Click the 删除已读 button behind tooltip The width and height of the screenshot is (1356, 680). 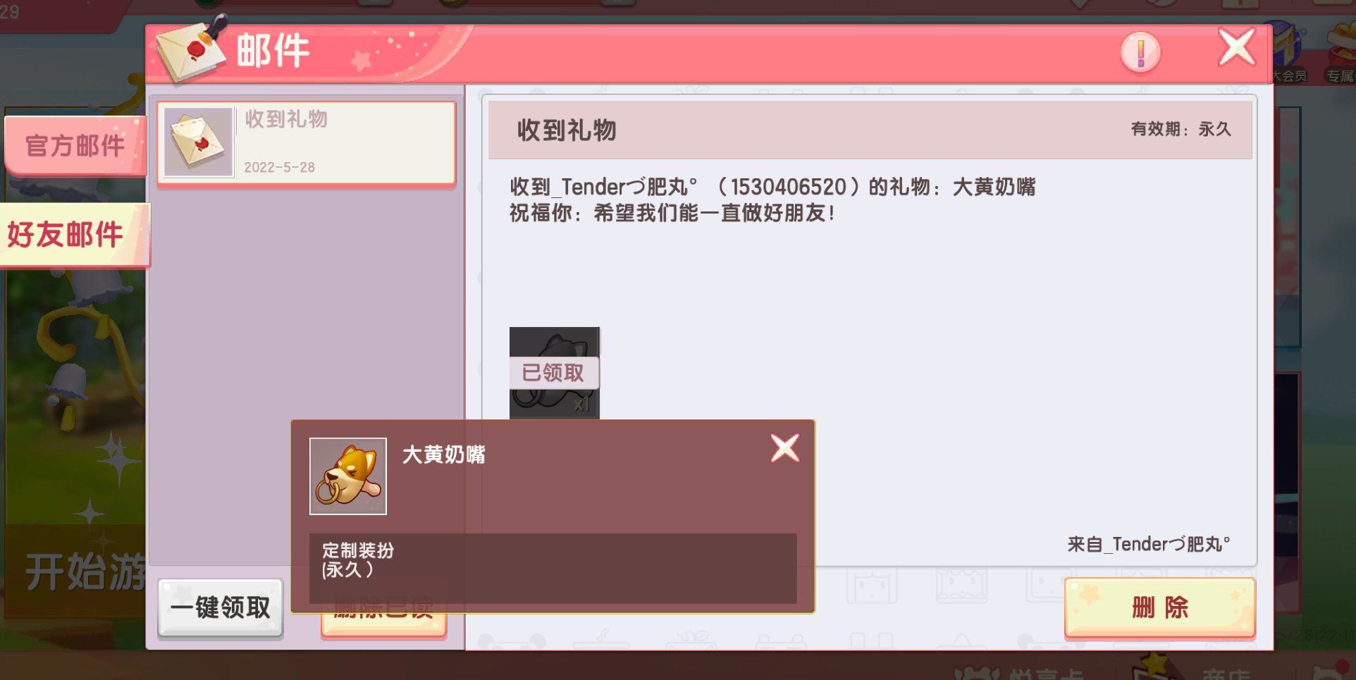[384, 624]
